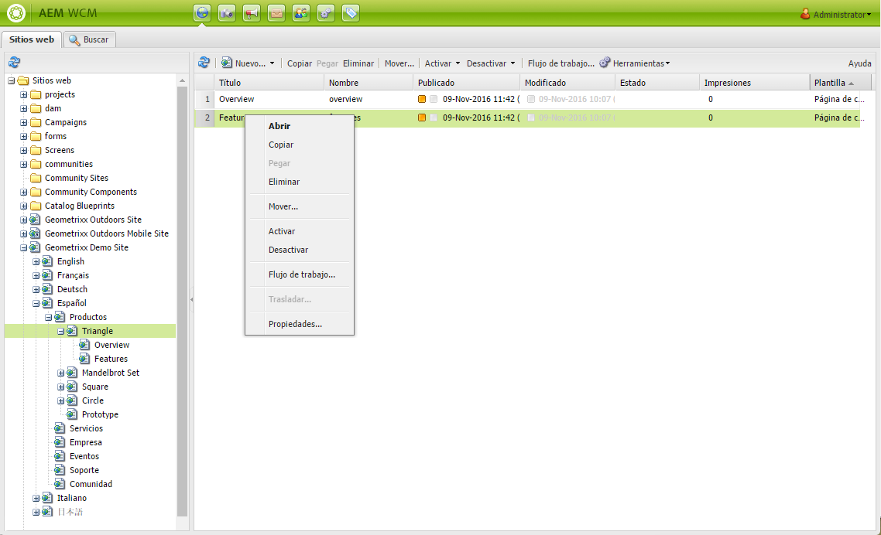Toggle Overview row Publicado checkbox
Screen dimensions: 881x535
[x=434, y=100]
